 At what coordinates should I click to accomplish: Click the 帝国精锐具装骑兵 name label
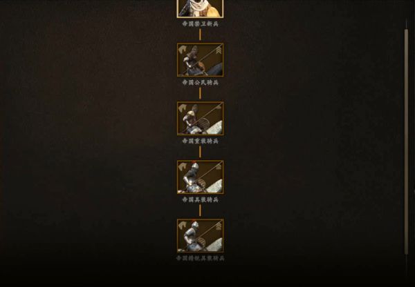pyautogui.click(x=201, y=258)
